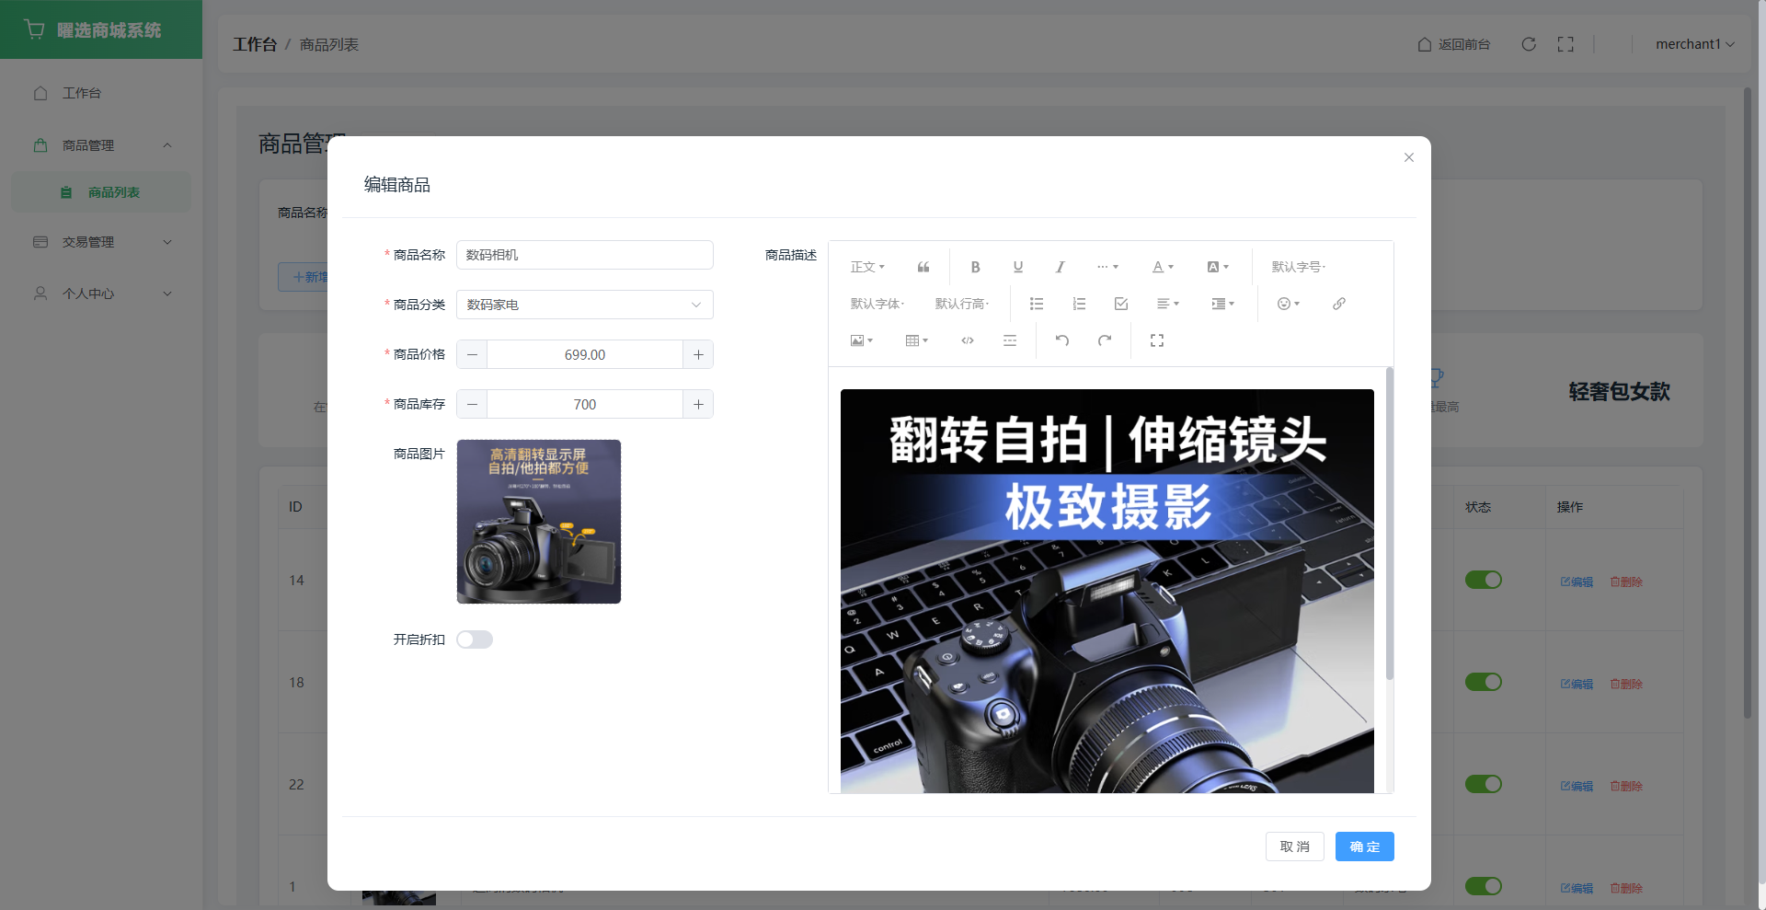Apply underline in the editor toolbar
This screenshot has height=910, width=1766.
click(1017, 267)
